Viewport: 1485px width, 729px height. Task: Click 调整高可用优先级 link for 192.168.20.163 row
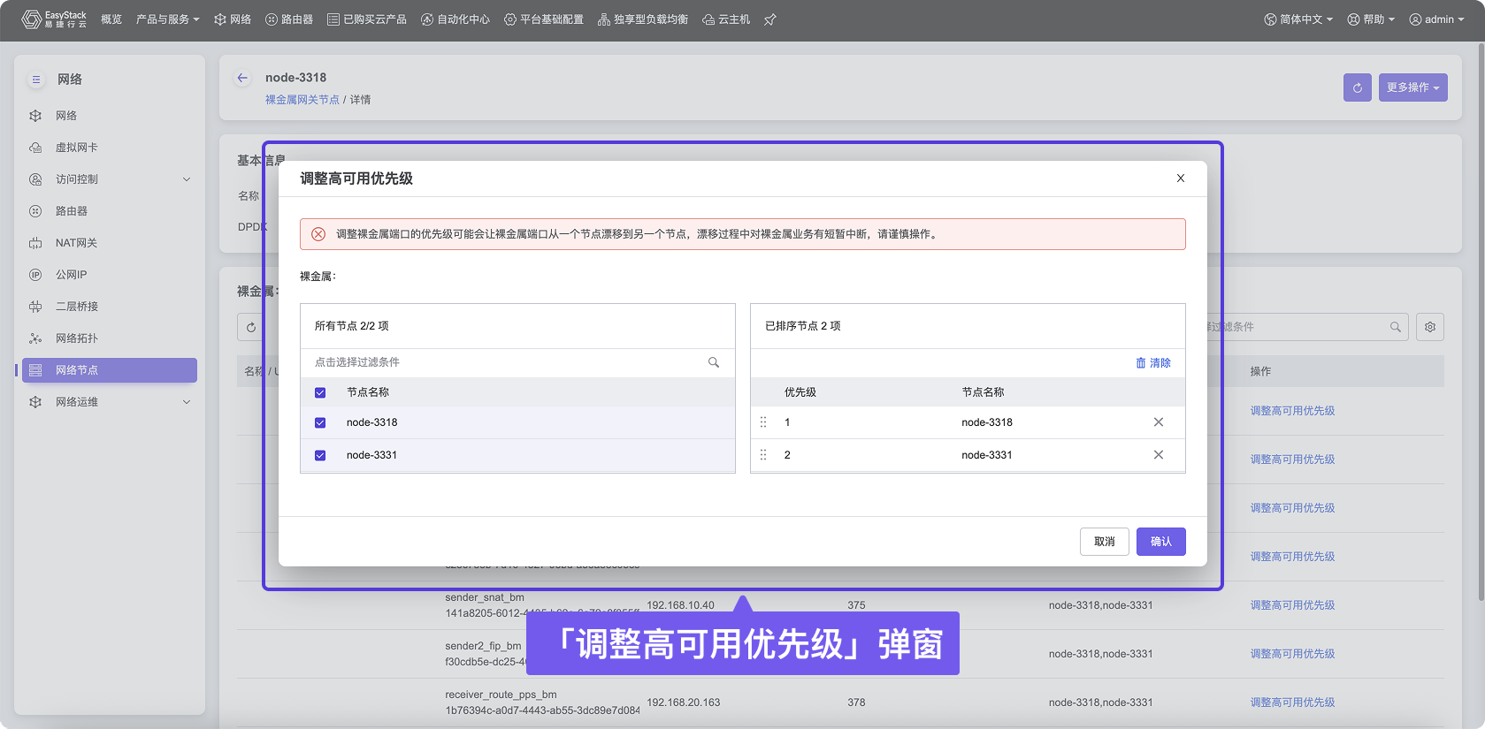pos(1292,702)
